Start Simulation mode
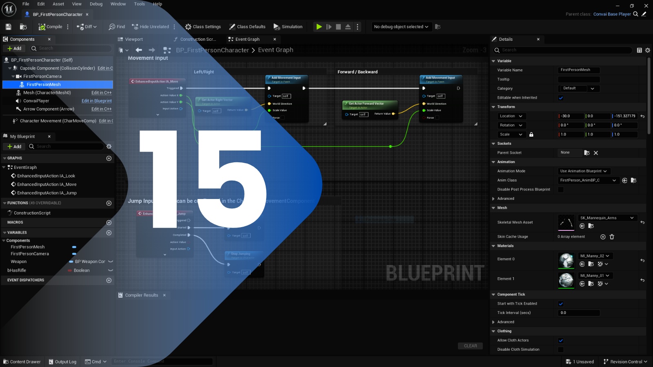Screen dimensions: 653x367 (288, 27)
